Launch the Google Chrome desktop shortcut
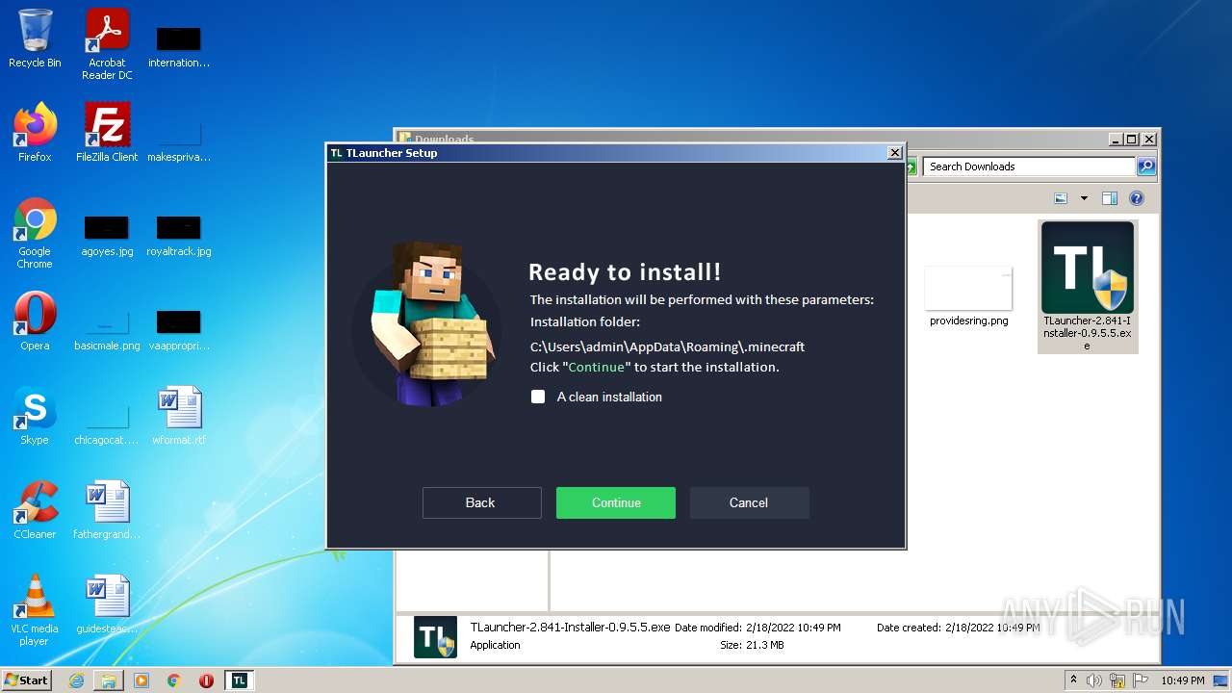 click(x=35, y=233)
